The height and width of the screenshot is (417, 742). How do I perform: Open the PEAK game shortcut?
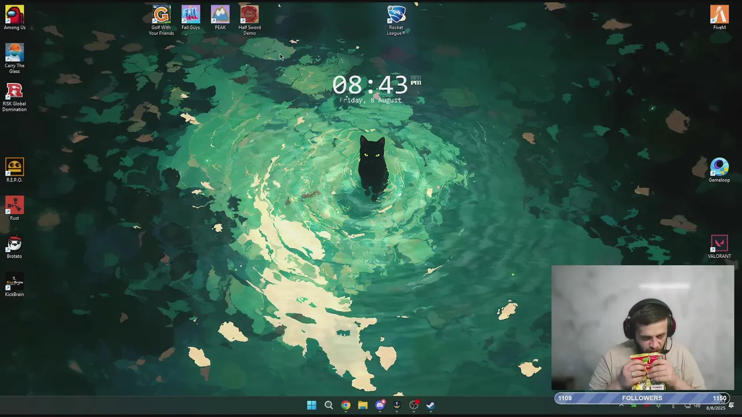[x=220, y=18]
